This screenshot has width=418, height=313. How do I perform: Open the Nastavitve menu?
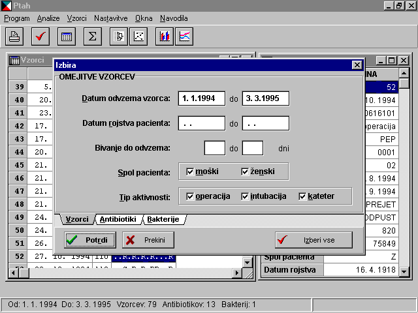click(111, 18)
